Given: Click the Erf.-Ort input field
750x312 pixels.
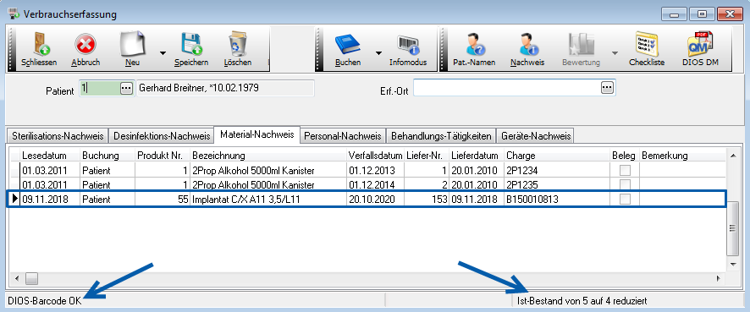Looking at the screenshot, I should click(x=507, y=87).
